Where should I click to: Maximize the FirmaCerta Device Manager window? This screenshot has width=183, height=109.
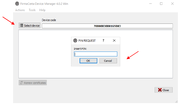(x=161, y=4)
